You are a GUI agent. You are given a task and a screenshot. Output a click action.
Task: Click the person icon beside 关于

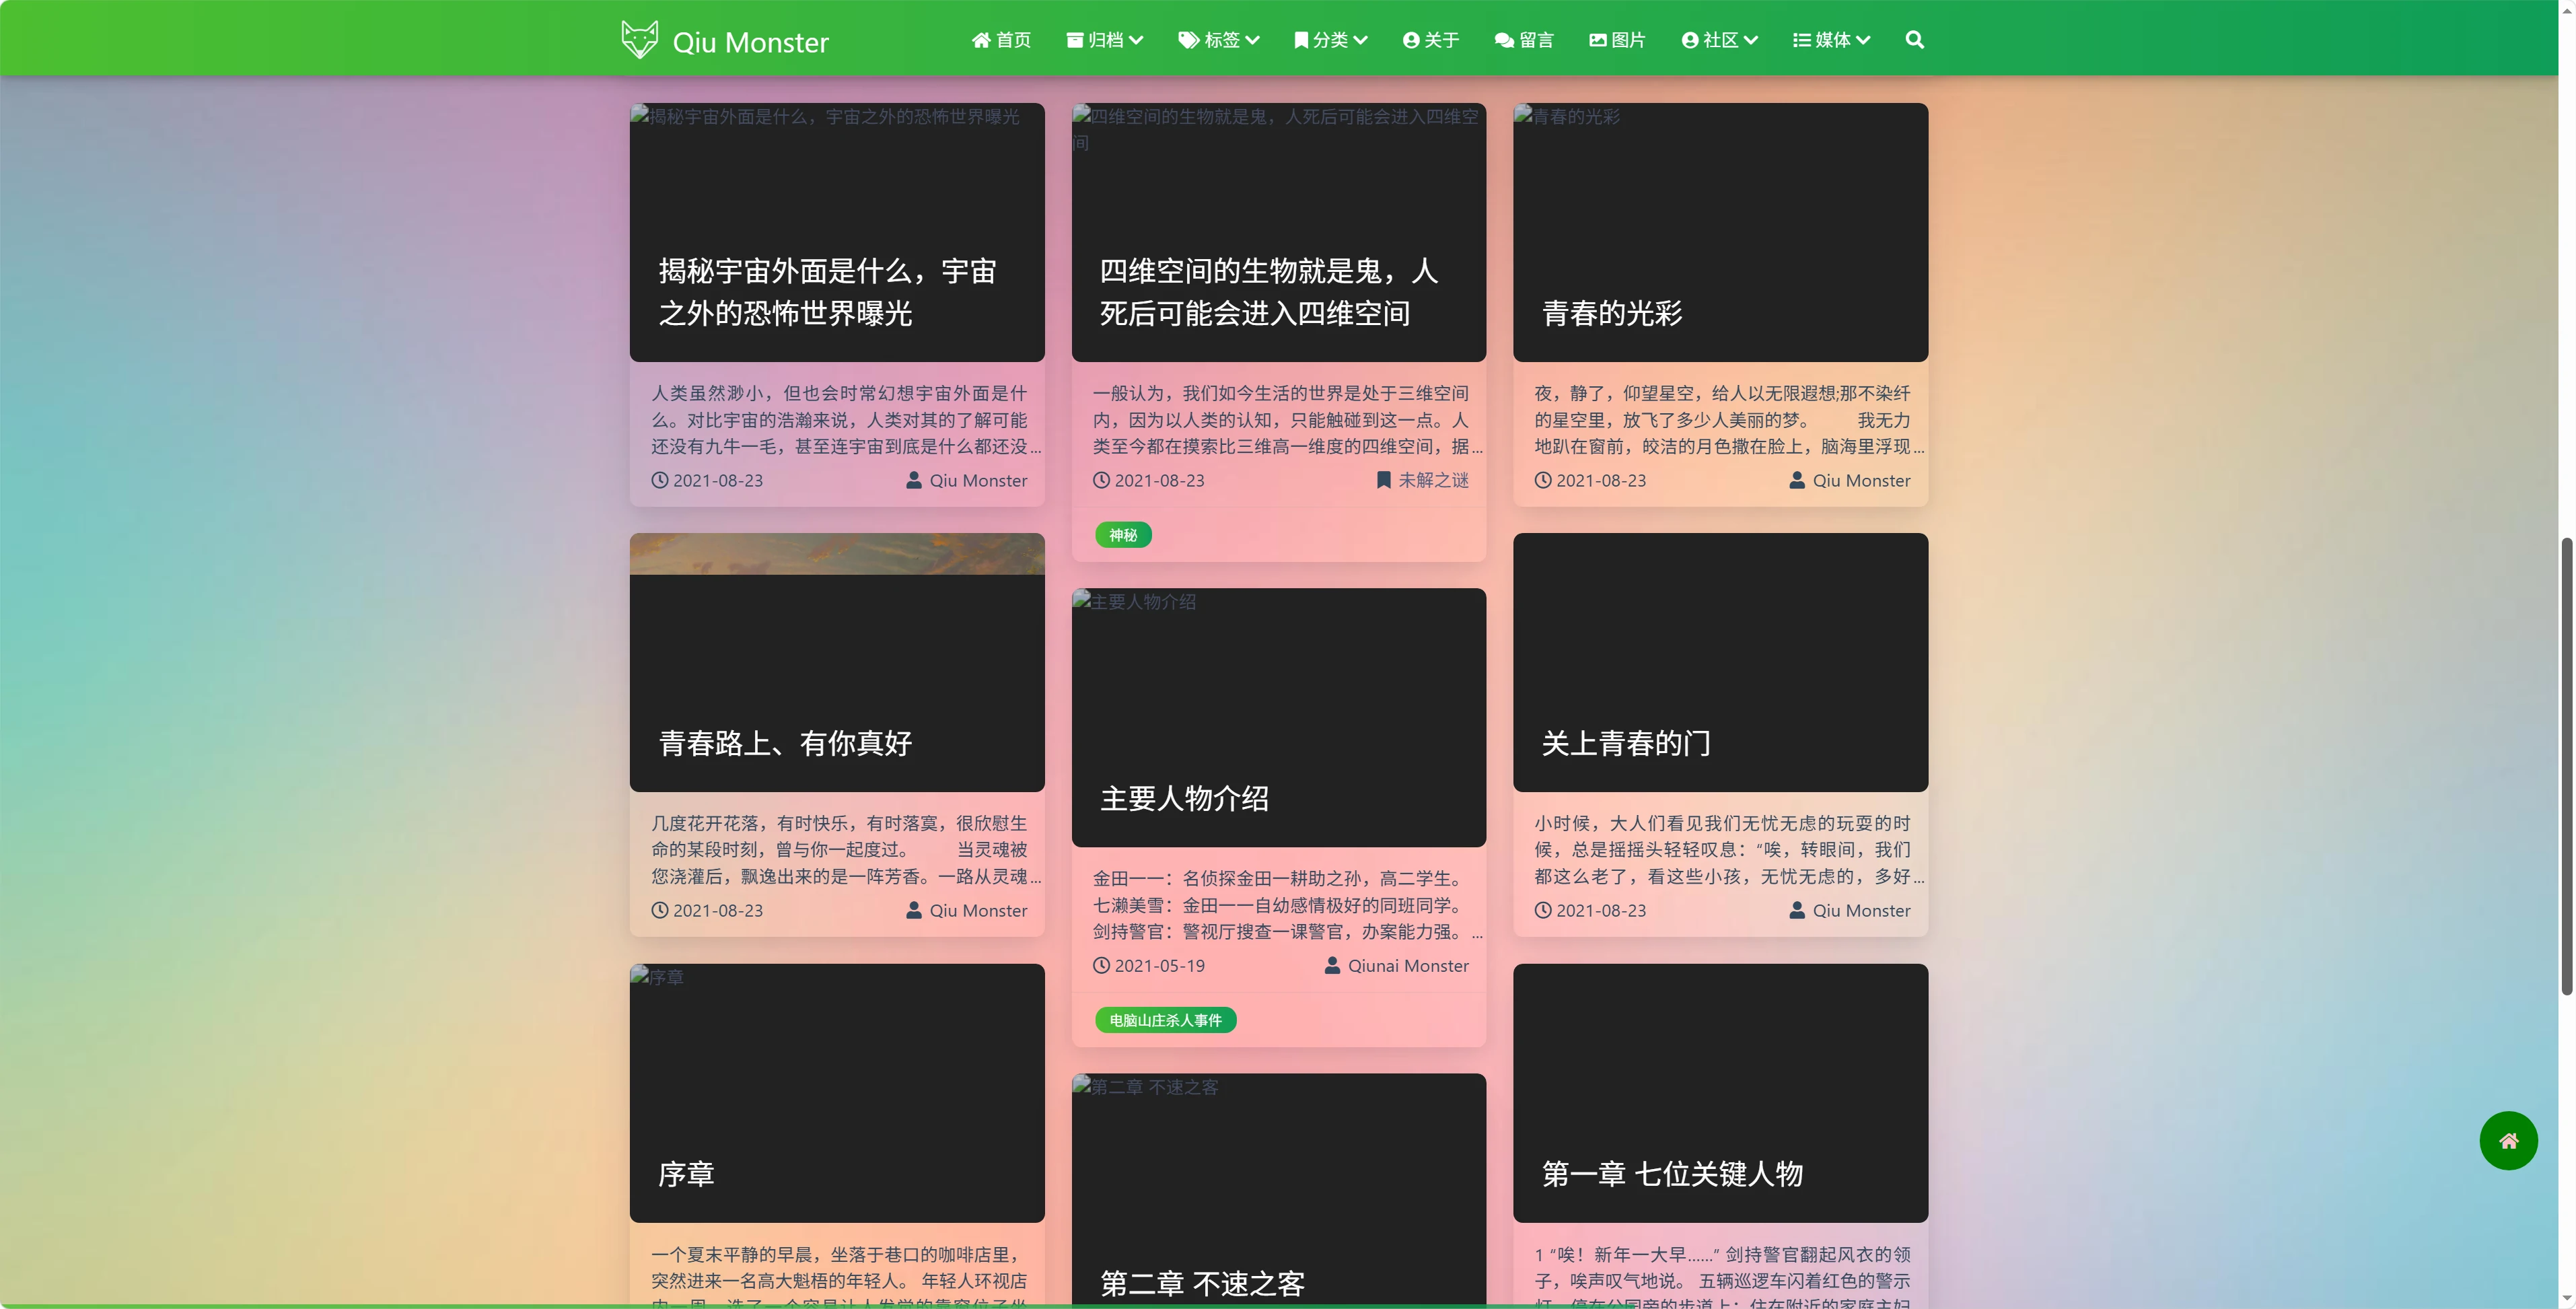pyautogui.click(x=1411, y=40)
